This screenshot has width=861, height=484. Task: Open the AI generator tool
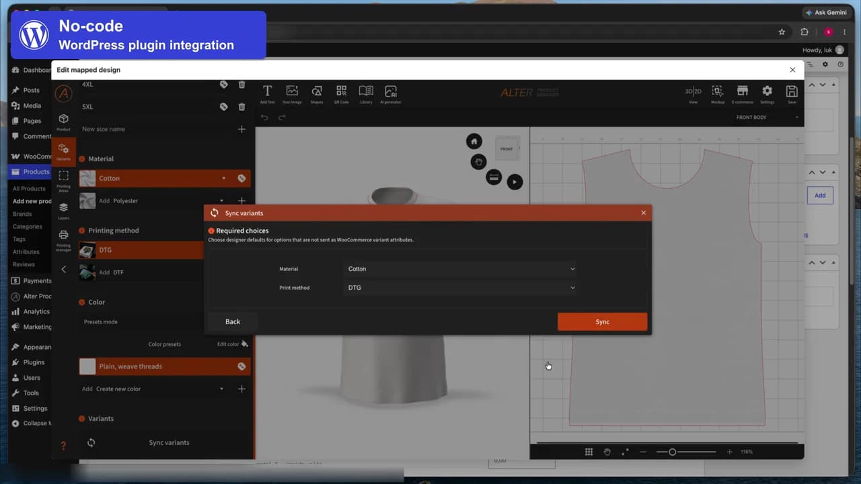coord(391,93)
